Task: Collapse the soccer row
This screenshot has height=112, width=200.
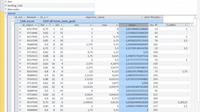Action: point(6,13)
